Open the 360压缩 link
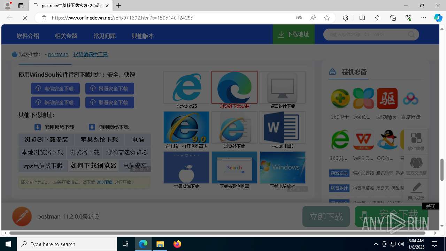The image size is (446, 251). tap(105, 182)
